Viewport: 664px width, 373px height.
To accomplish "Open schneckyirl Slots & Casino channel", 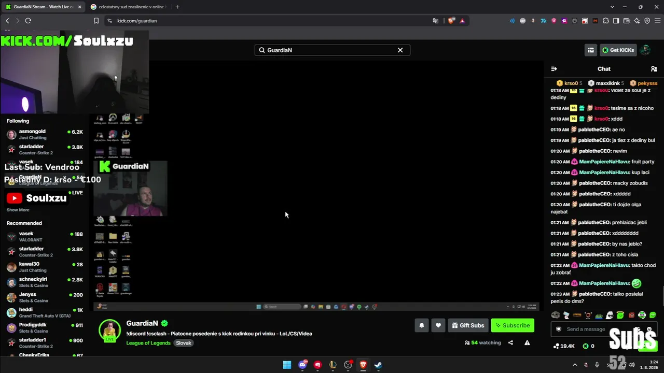I will point(45,282).
